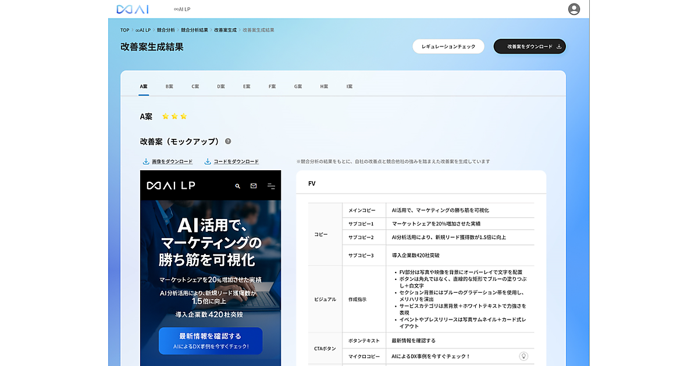The height and width of the screenshot is (366, 698).
Task: Open the hamburger menu in mockup header
Action: pos(271,186)
